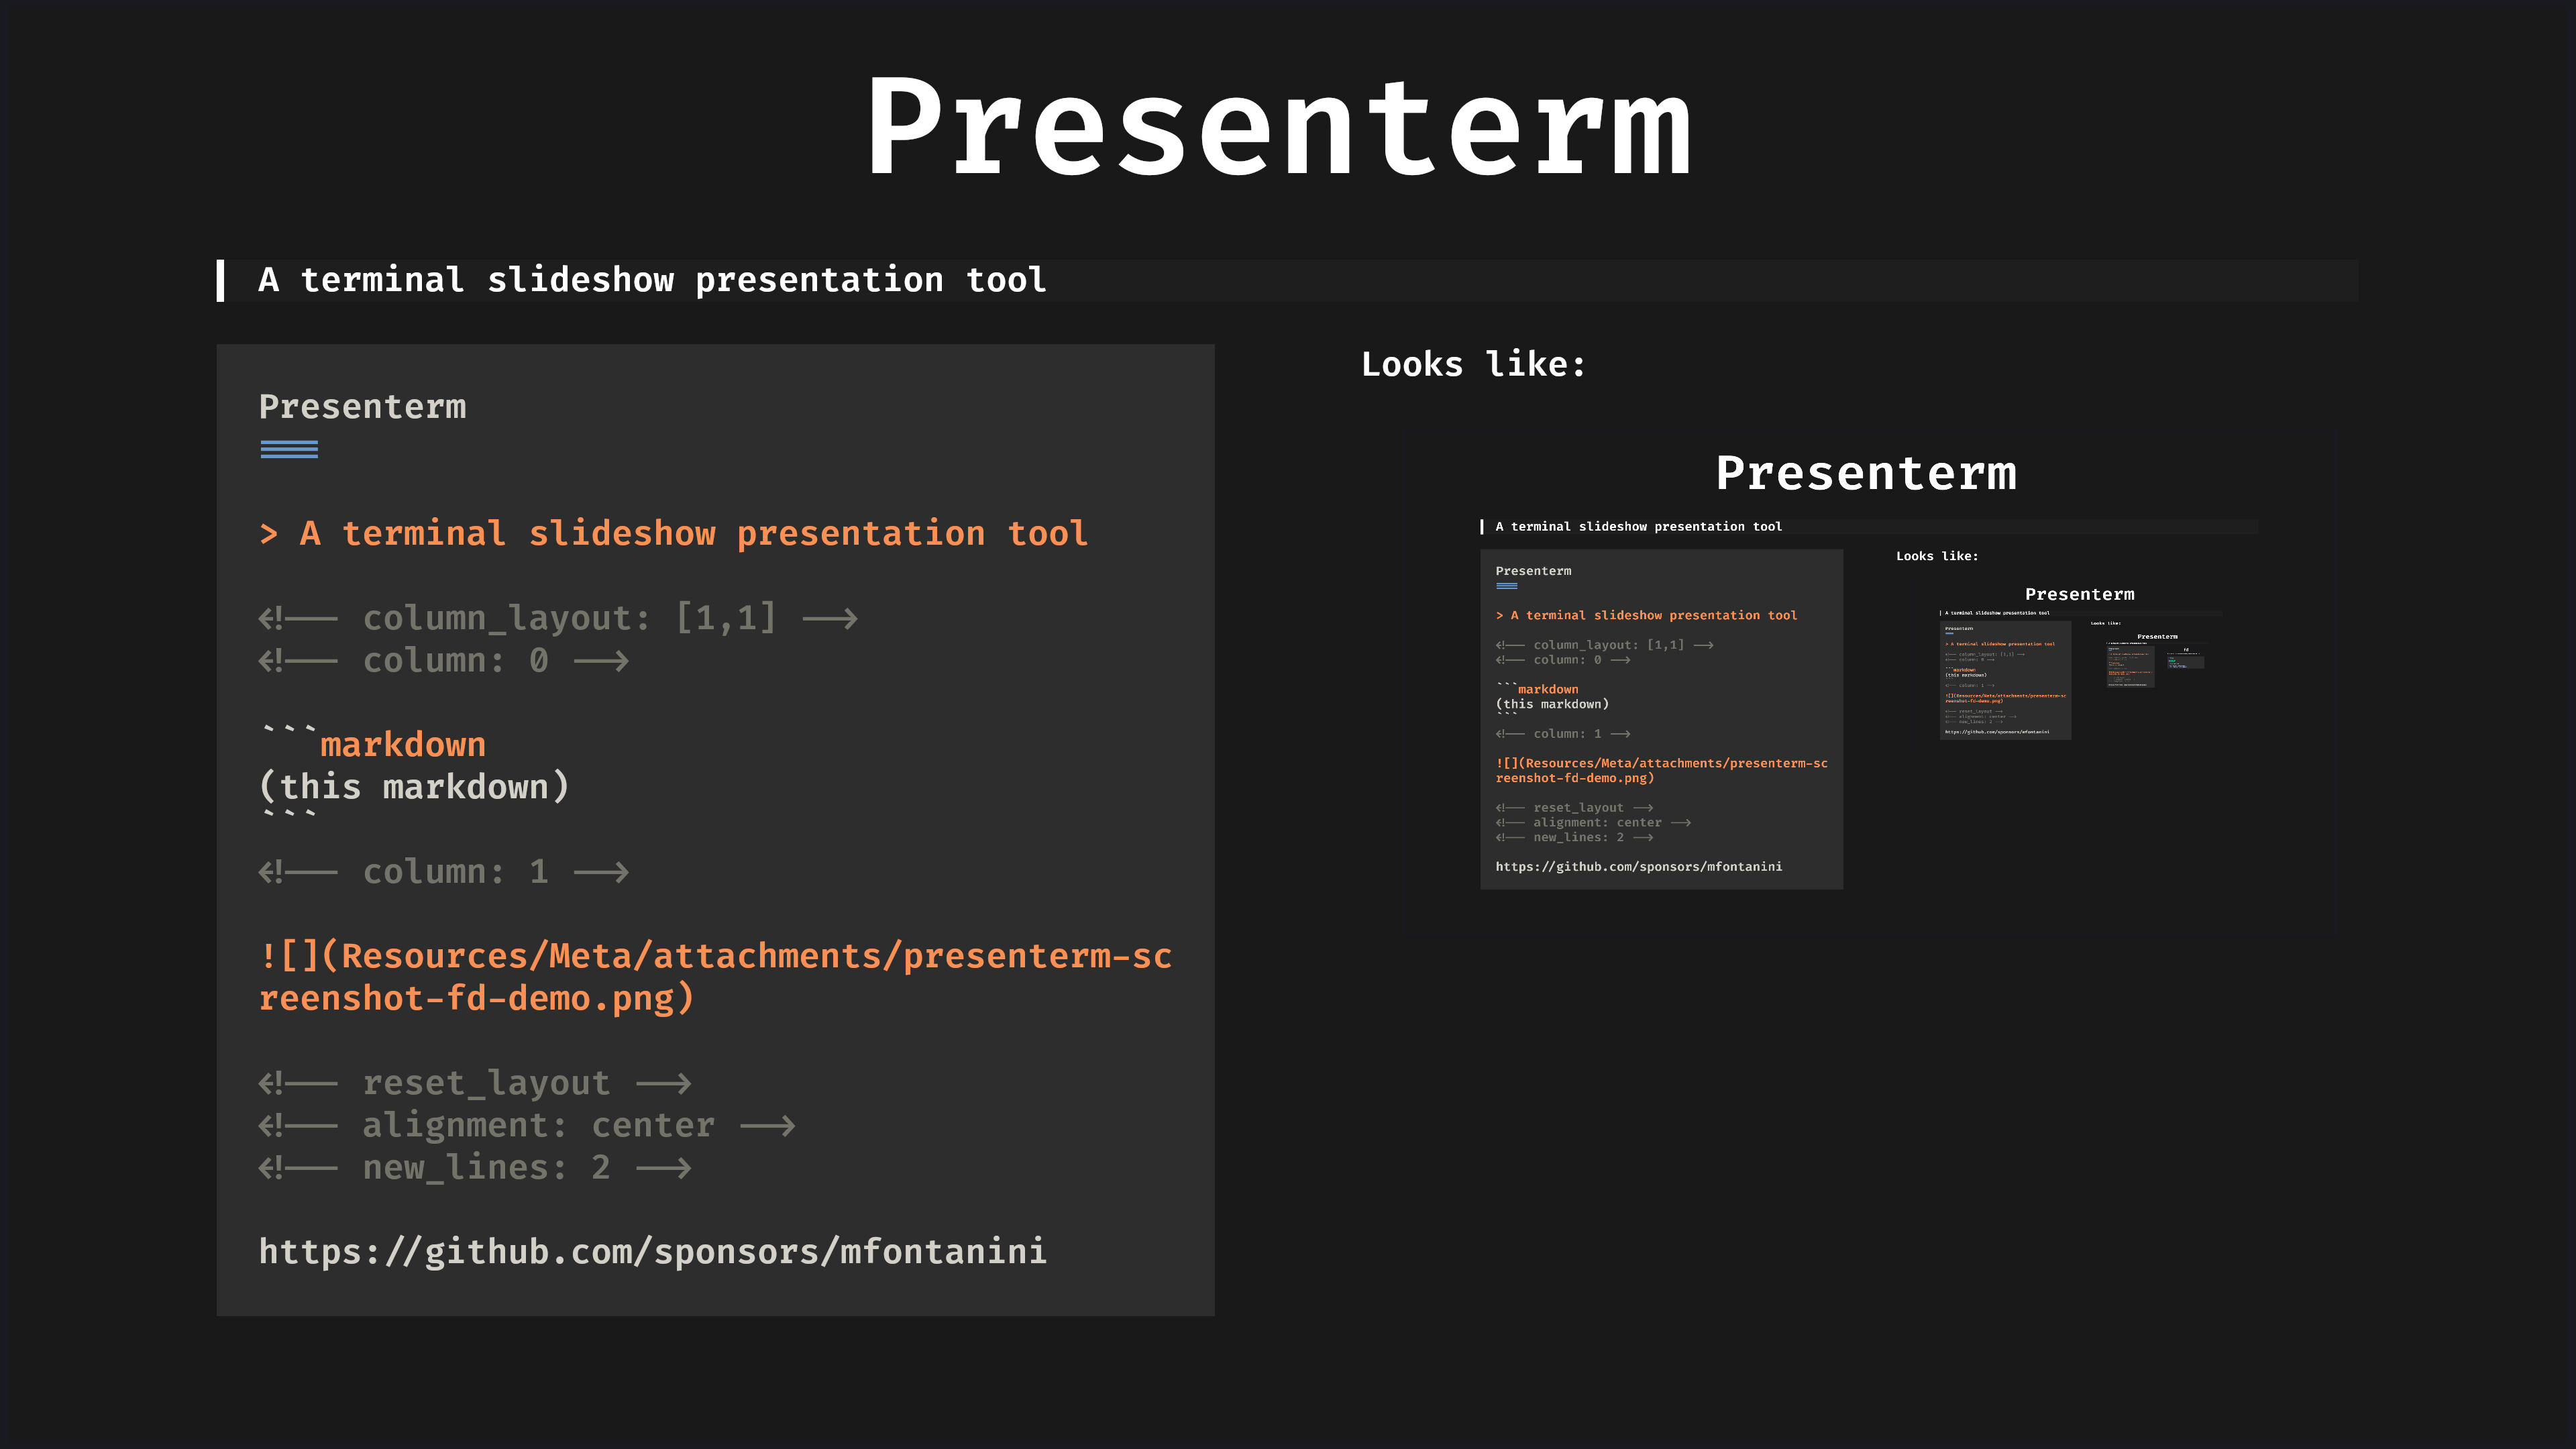Image resolution: width=2576 pixels, height=1449 pixels.
Task: Click the "column: 1" comment in the large code block
Action: [444, 871]
